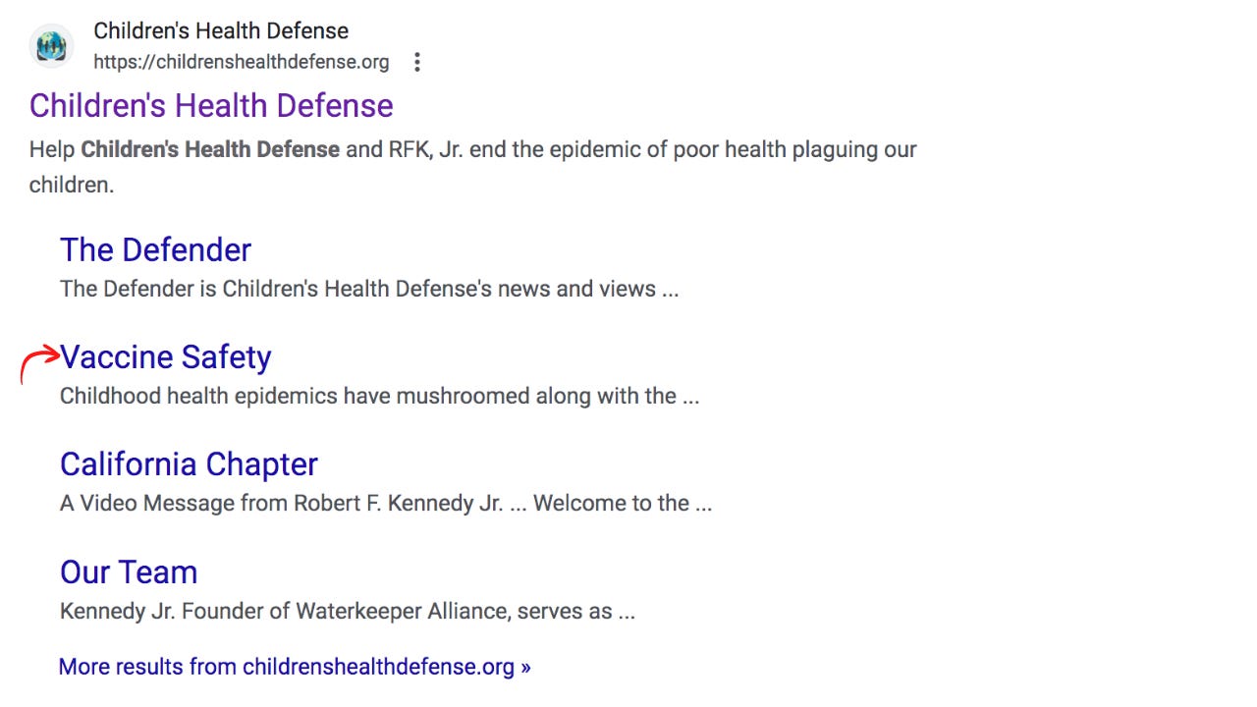
Task: Open The Defender sitelink
Action: coord(155,250)
